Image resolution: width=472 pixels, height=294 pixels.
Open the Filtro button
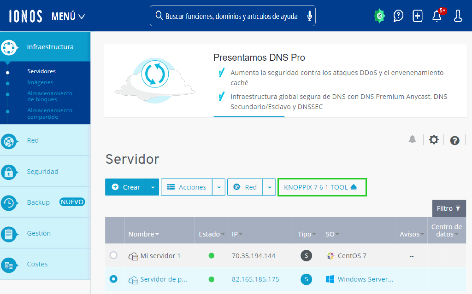449,208
